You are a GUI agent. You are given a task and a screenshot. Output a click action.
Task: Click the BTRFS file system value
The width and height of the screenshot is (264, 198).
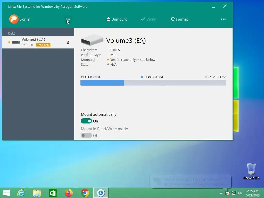click(115, 50)
